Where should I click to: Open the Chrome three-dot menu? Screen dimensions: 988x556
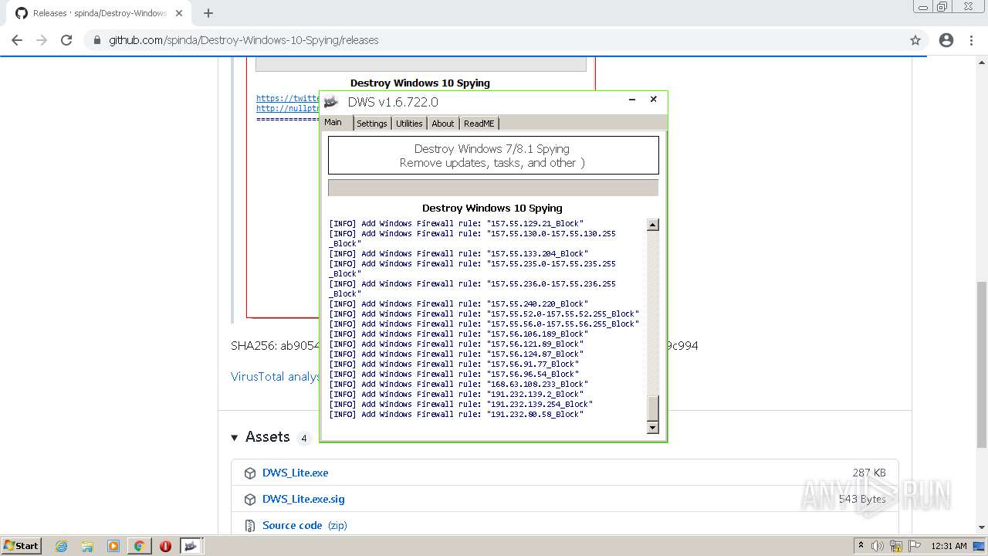coord(971,40)
